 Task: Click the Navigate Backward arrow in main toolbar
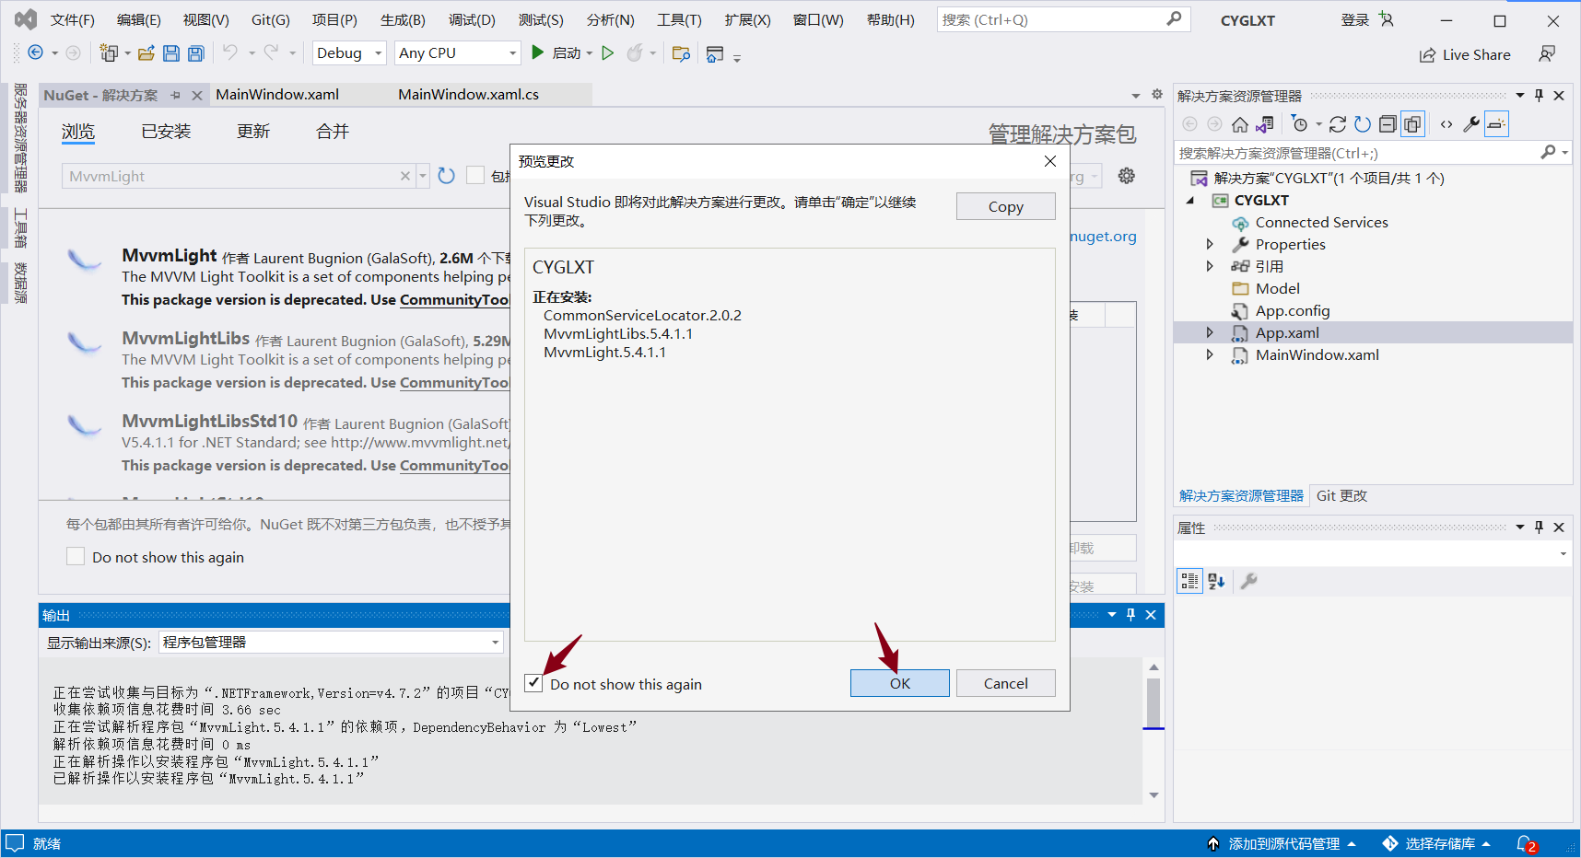click(x=35, y=53)
